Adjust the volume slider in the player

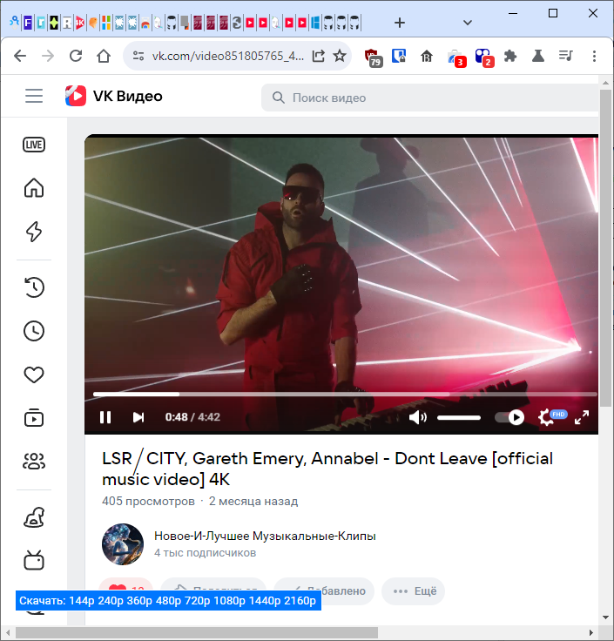[x=459, y=417]
